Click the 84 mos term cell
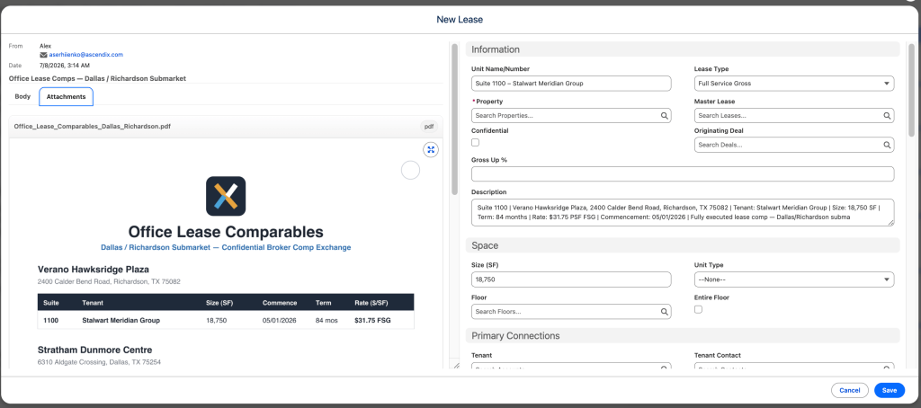Viewport: 921px width, 408px height. coord(326,321)
